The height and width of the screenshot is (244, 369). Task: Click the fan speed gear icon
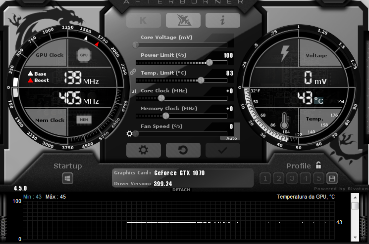click(129, 134)
